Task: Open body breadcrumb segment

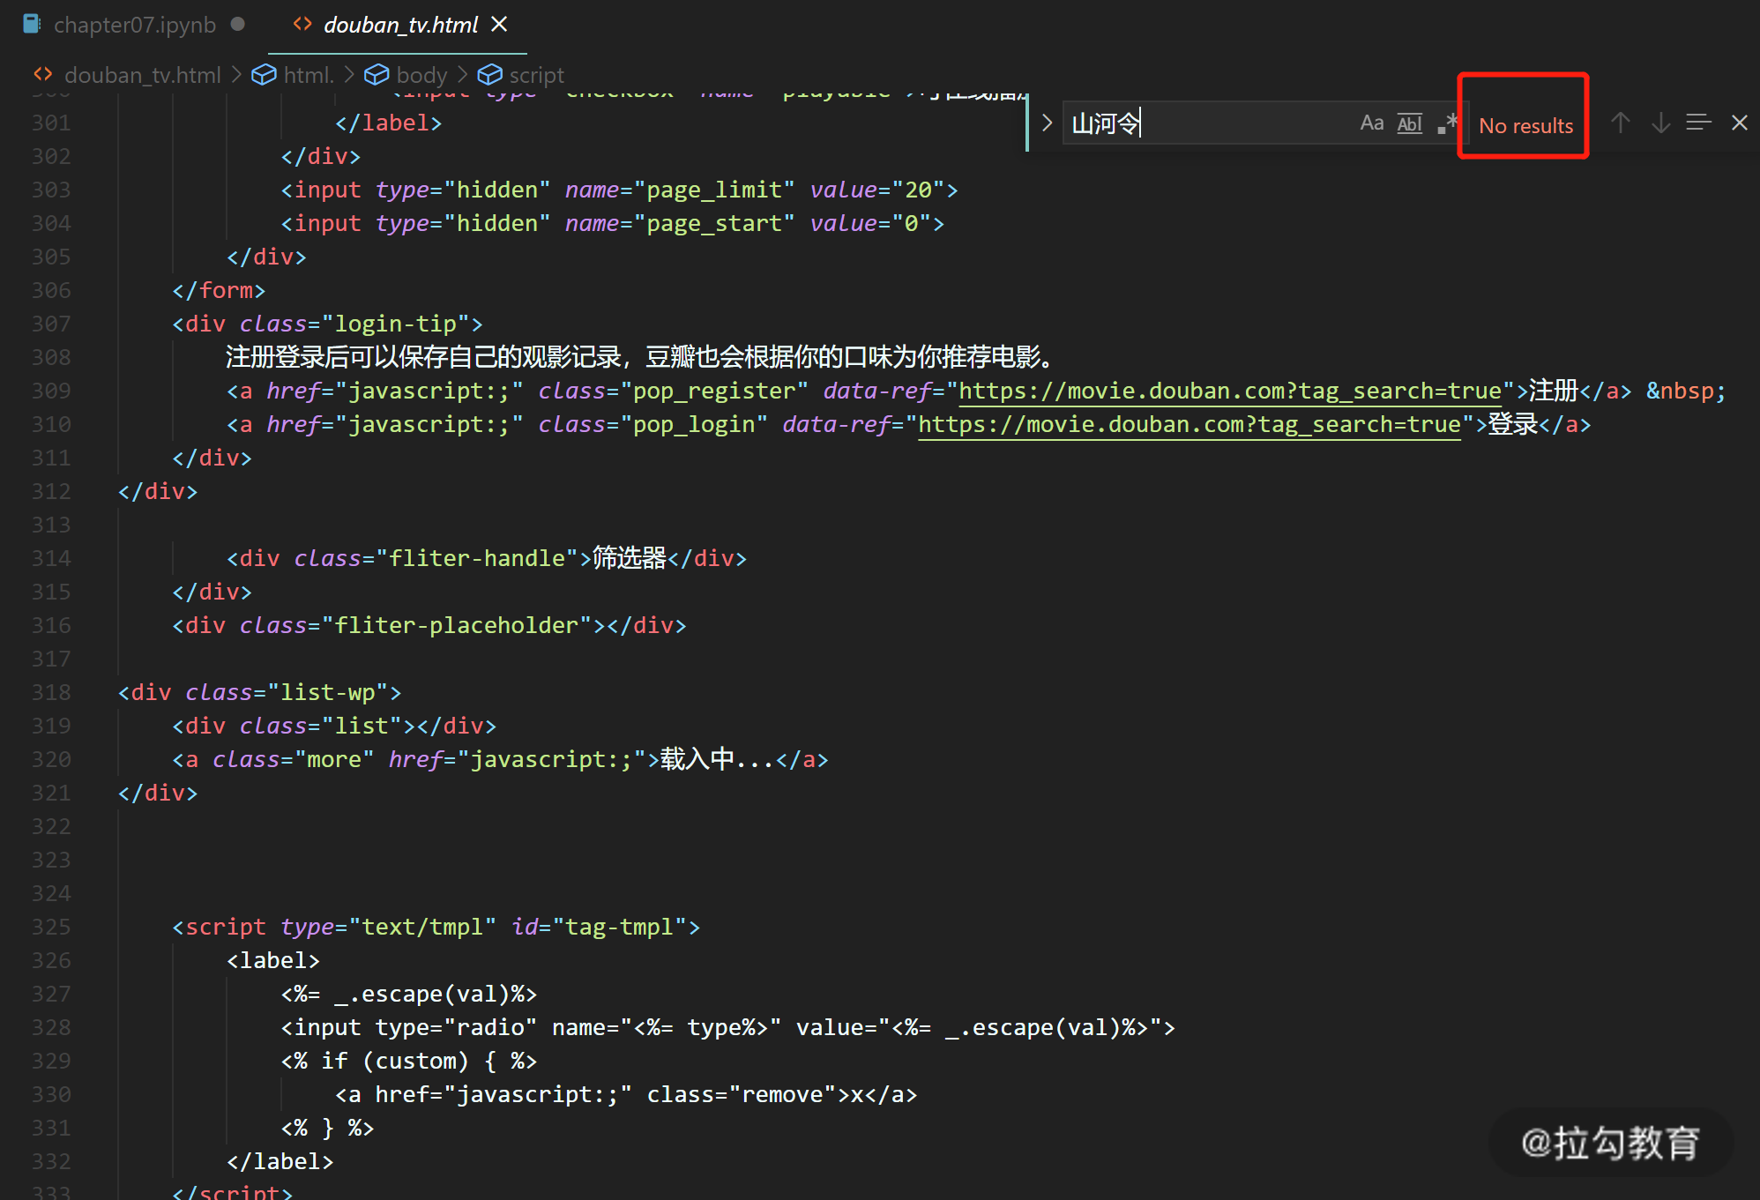Action: click(x=421, y=75)
